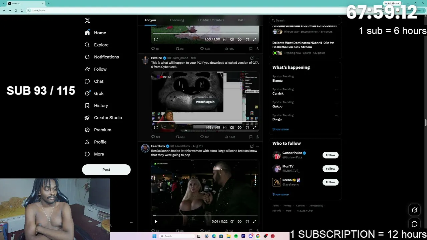Seek on the FearBuck video progress bar

click(205, 215)
